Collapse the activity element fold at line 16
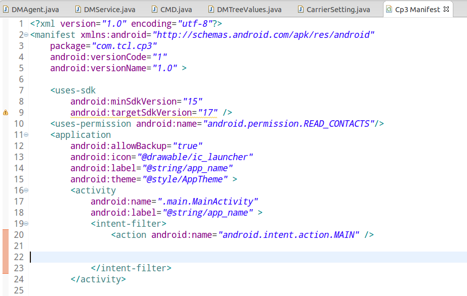The height and width of the screenshot is (296, 467). pos(26,190)
